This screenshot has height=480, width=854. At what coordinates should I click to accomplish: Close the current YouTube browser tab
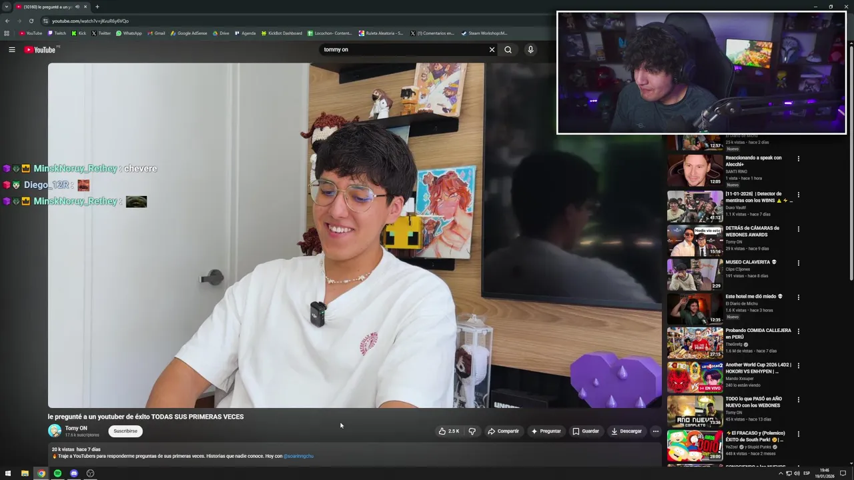point(85,7)
